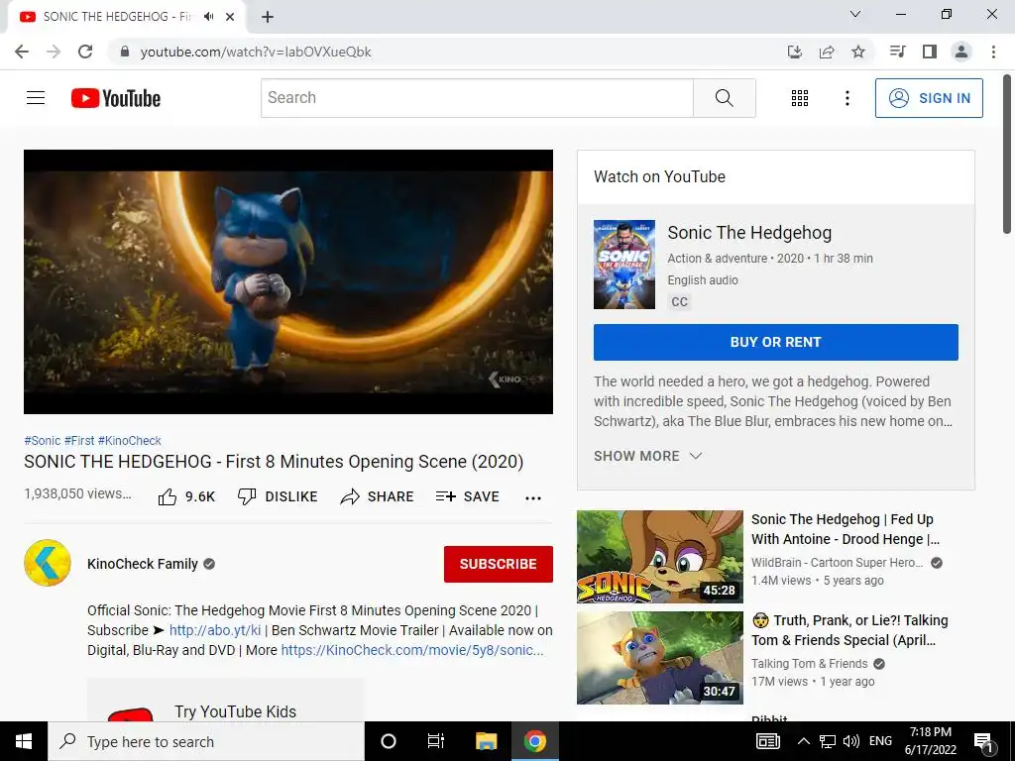Share this page from address bar
This screenshot has height=761, width=1015.
pos(827,52)
